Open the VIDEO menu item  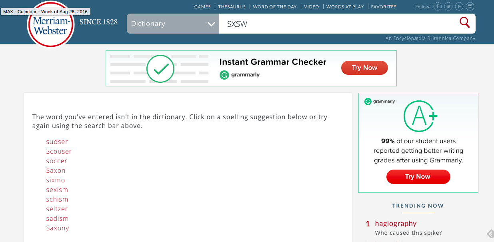[312, 7]
